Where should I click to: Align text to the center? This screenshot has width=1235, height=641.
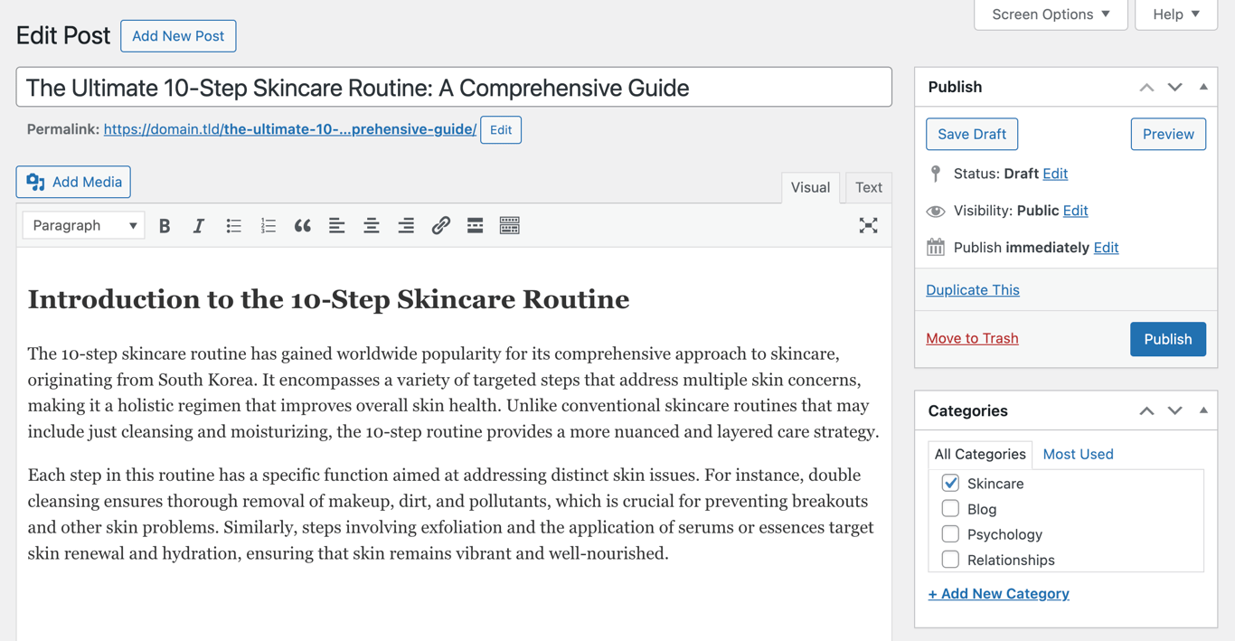pos(371,225)
